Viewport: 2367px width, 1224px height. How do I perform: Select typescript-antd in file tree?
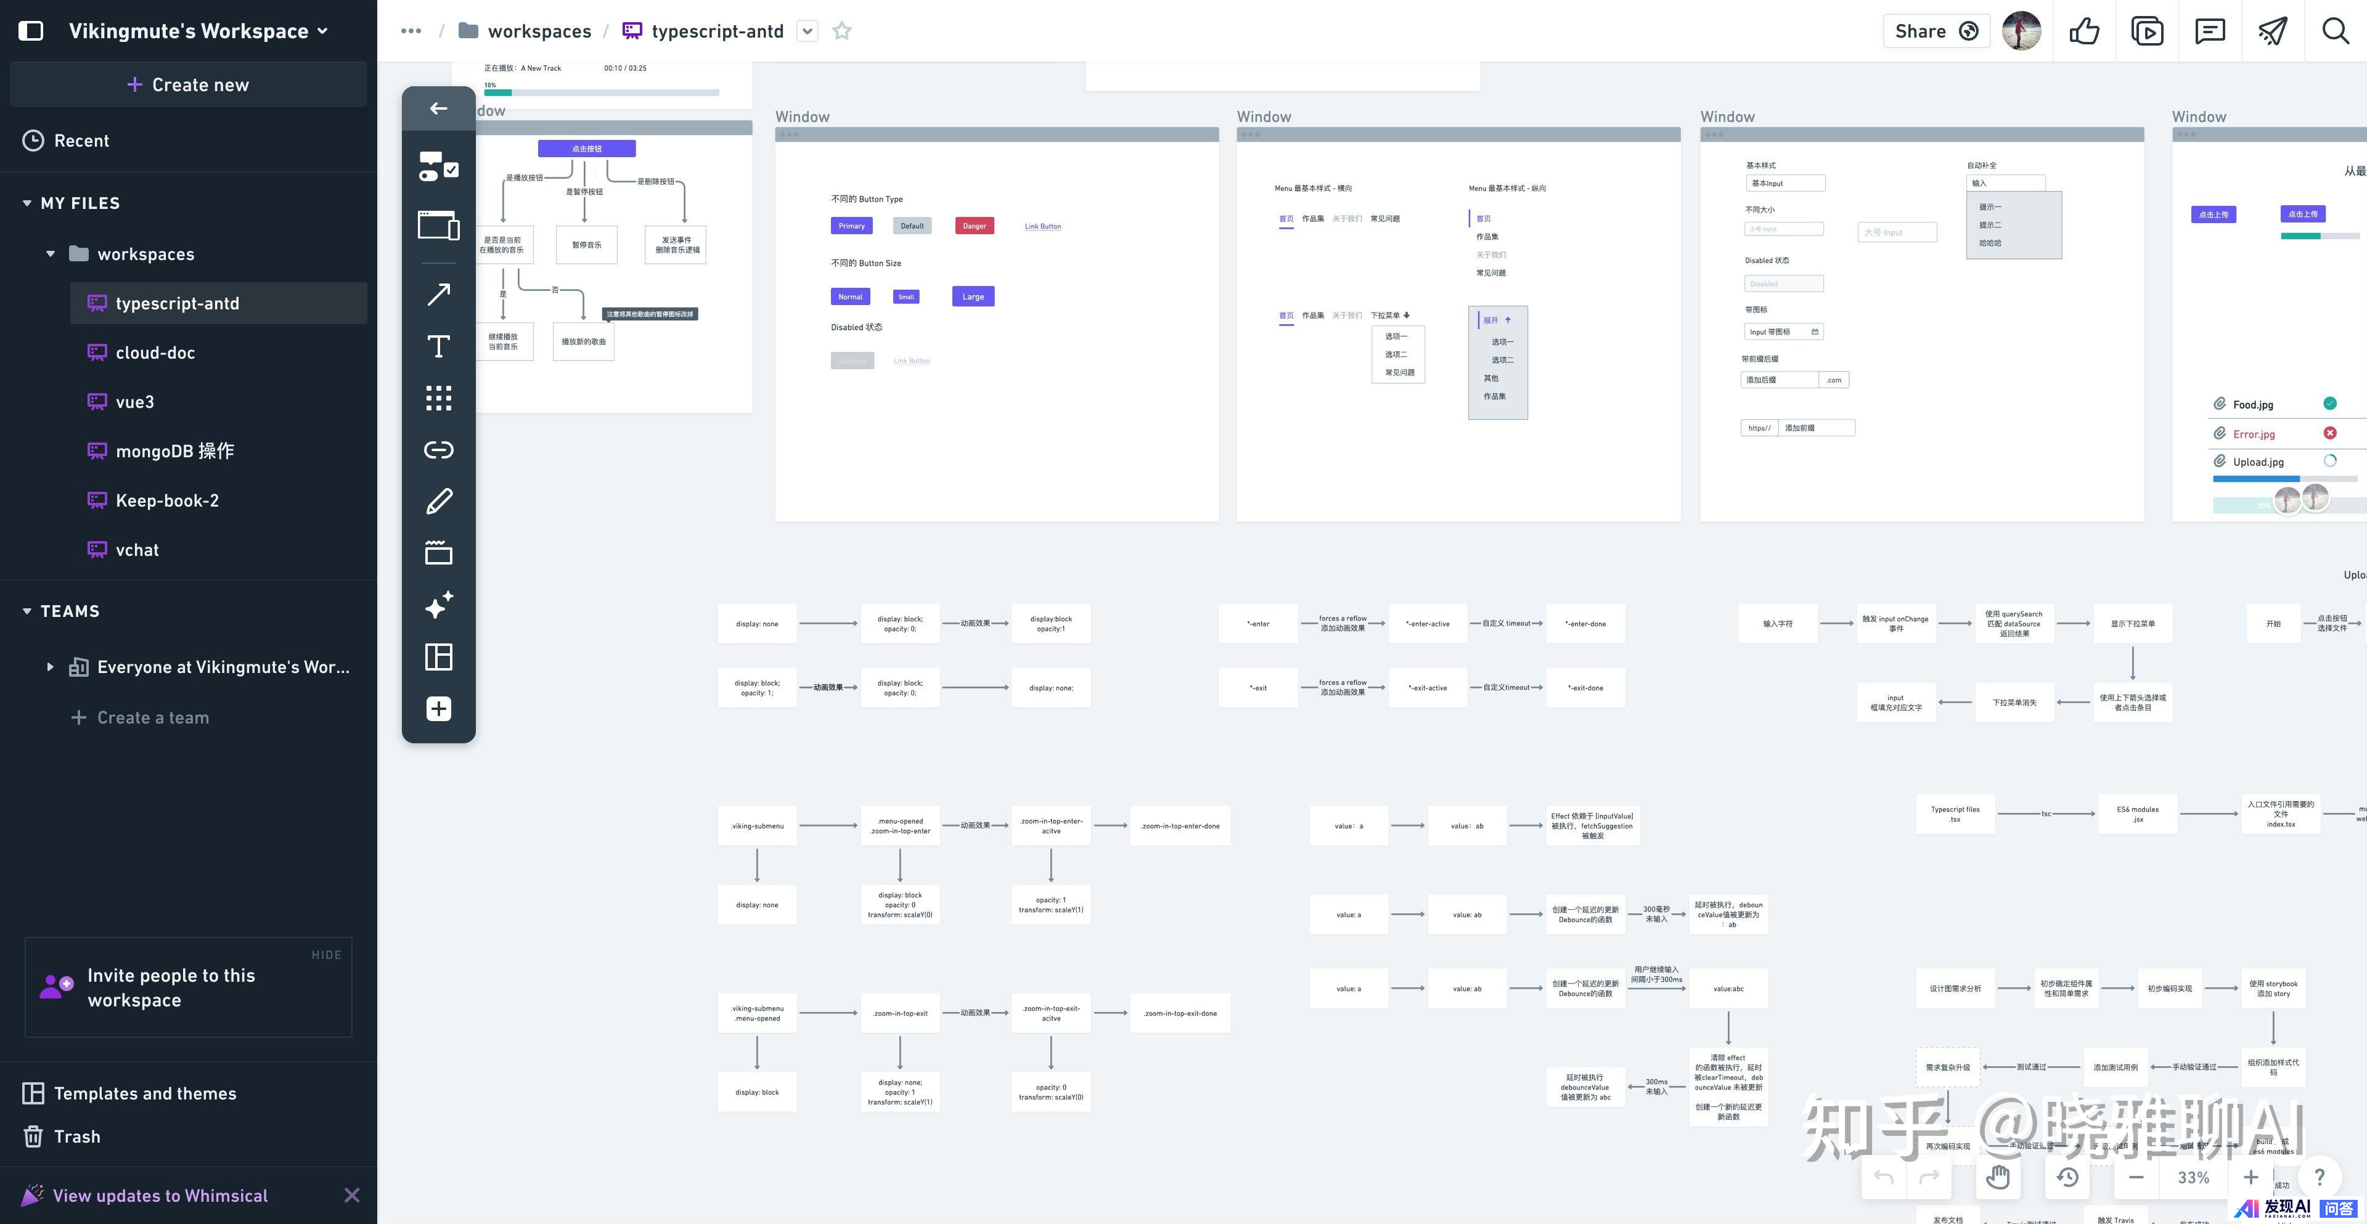click(219, 303)
